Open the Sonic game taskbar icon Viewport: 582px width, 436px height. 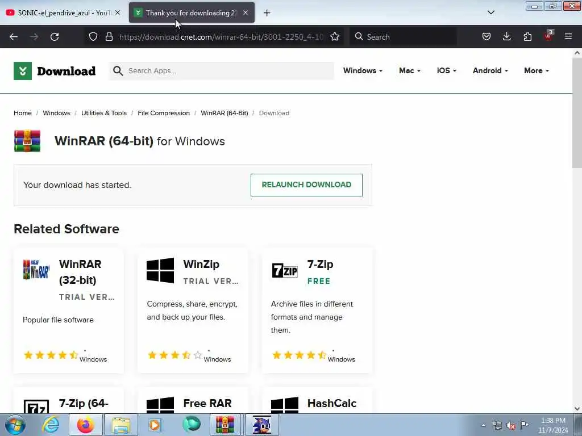click(x=261, y=425)
